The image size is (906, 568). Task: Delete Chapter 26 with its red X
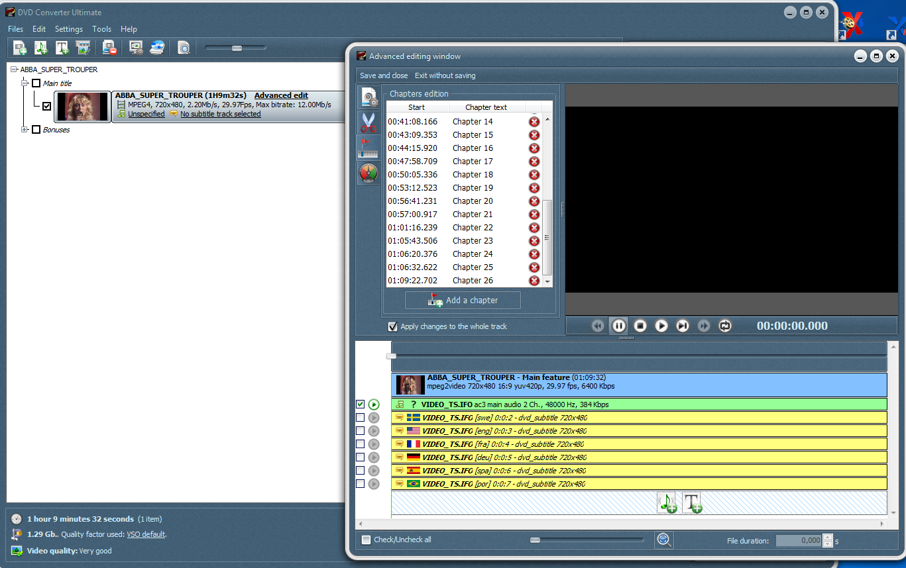tap(534, 281)
